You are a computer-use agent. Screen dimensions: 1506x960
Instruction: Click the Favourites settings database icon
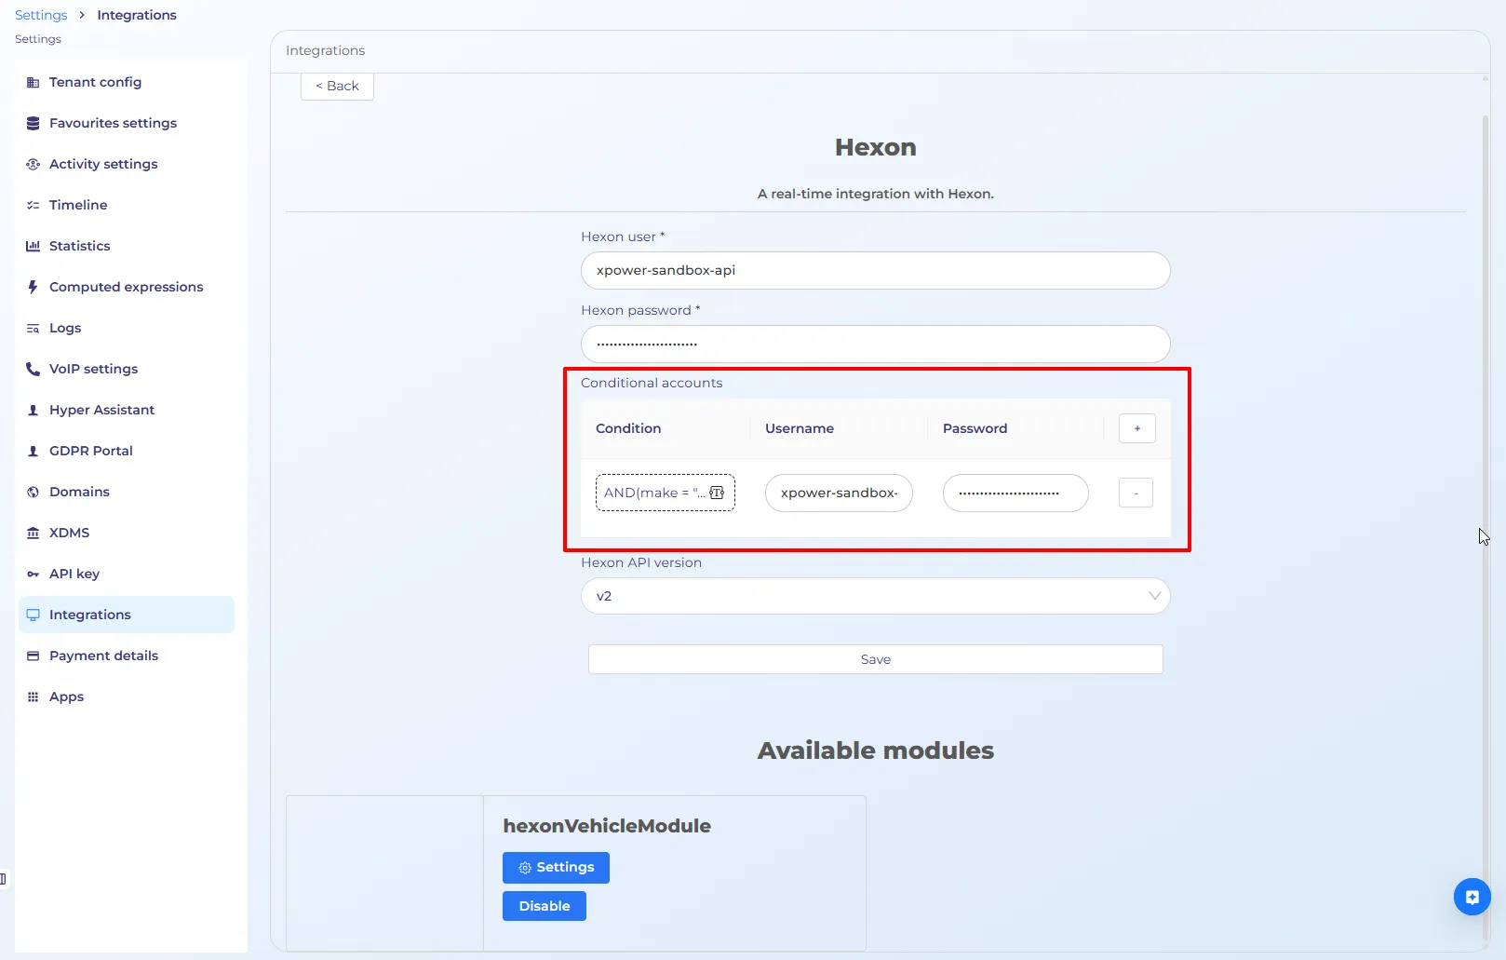[x=33, y=123]
